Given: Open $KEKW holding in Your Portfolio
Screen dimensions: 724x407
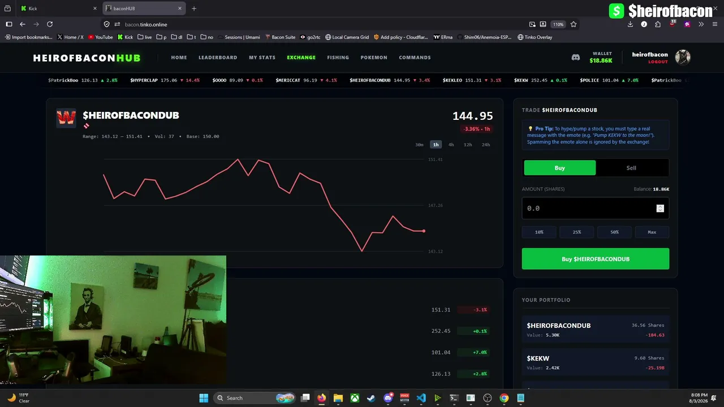Looking at the screenshot, I should [x=596, y=362].
